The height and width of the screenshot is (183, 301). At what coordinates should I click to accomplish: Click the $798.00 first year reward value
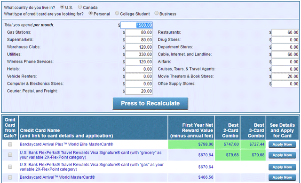pyautogui.click(x=206, y=145)
